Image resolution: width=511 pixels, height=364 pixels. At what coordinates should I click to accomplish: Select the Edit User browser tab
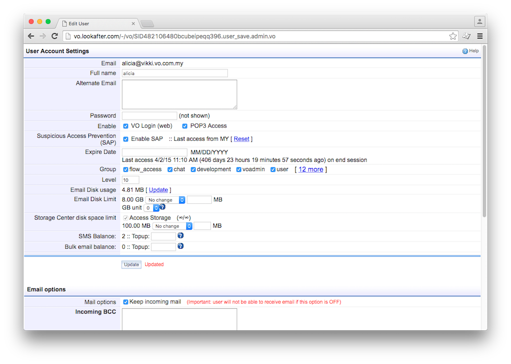point(98,23)
